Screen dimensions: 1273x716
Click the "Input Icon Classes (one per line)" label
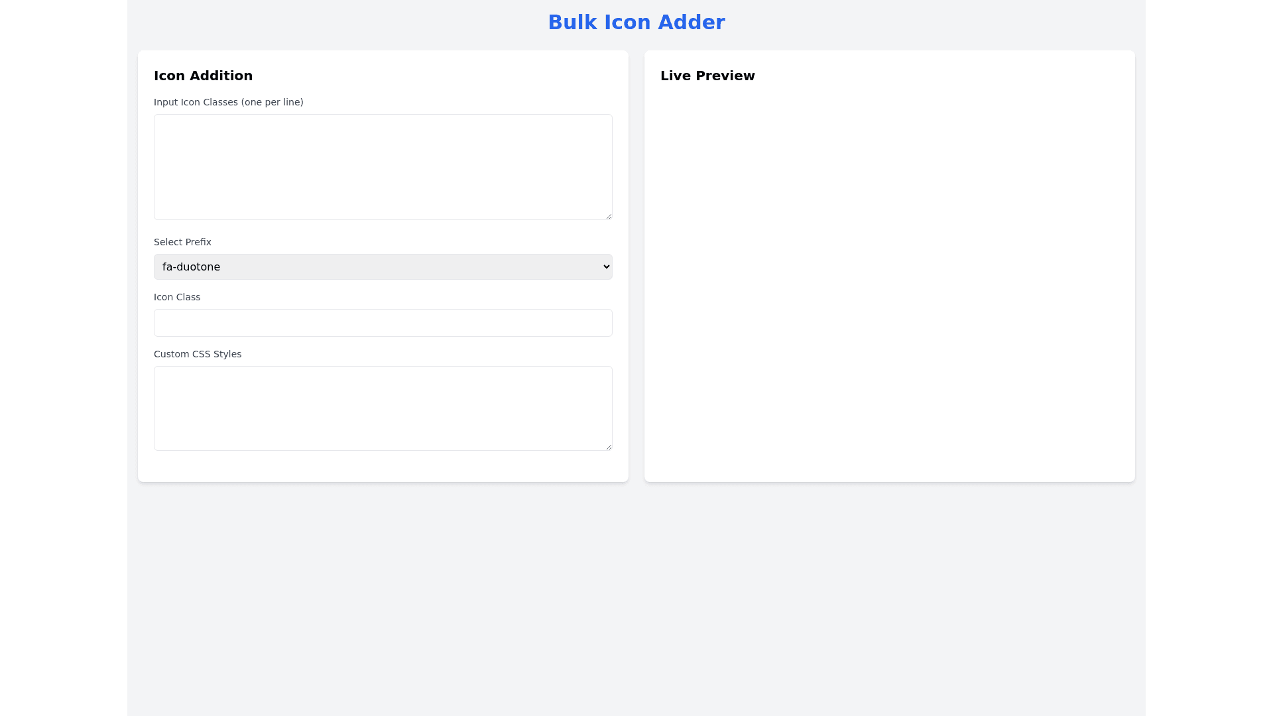tap(228, 102)
